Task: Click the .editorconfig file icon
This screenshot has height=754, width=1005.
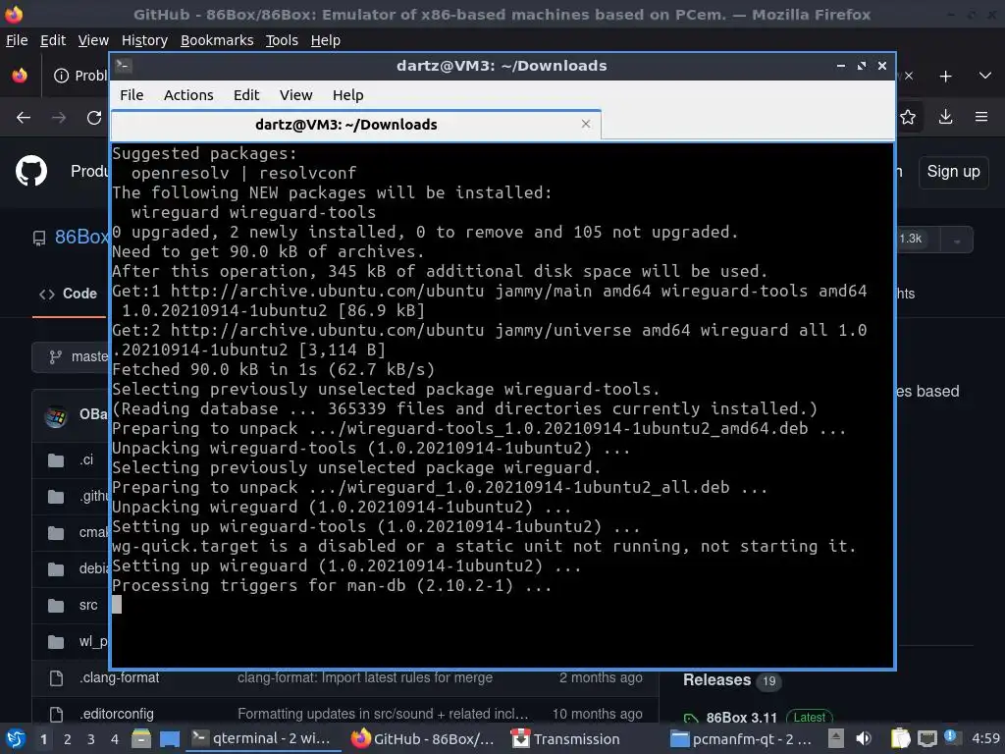Action: 56,714
